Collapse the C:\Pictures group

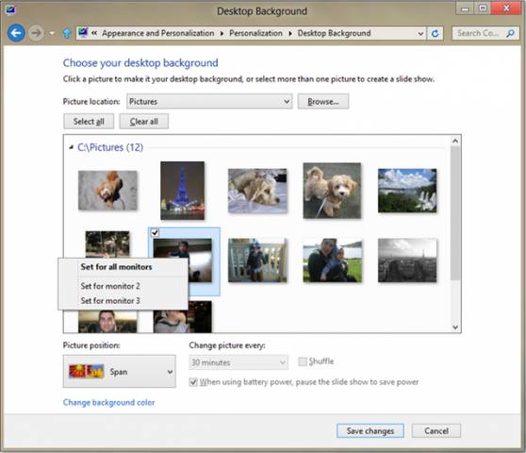(x=71, y=147)
